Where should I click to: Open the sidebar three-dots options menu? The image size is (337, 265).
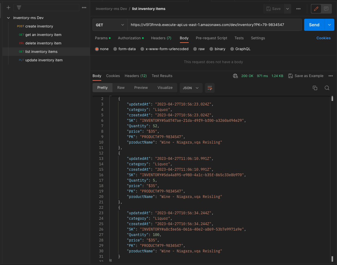point(84,8)
